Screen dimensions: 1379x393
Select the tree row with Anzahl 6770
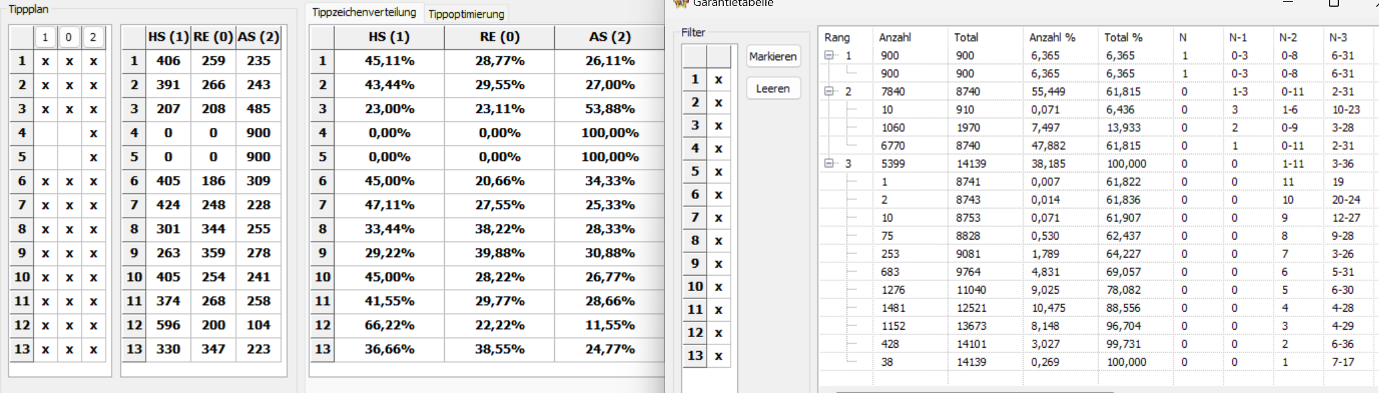(1095, 145)
